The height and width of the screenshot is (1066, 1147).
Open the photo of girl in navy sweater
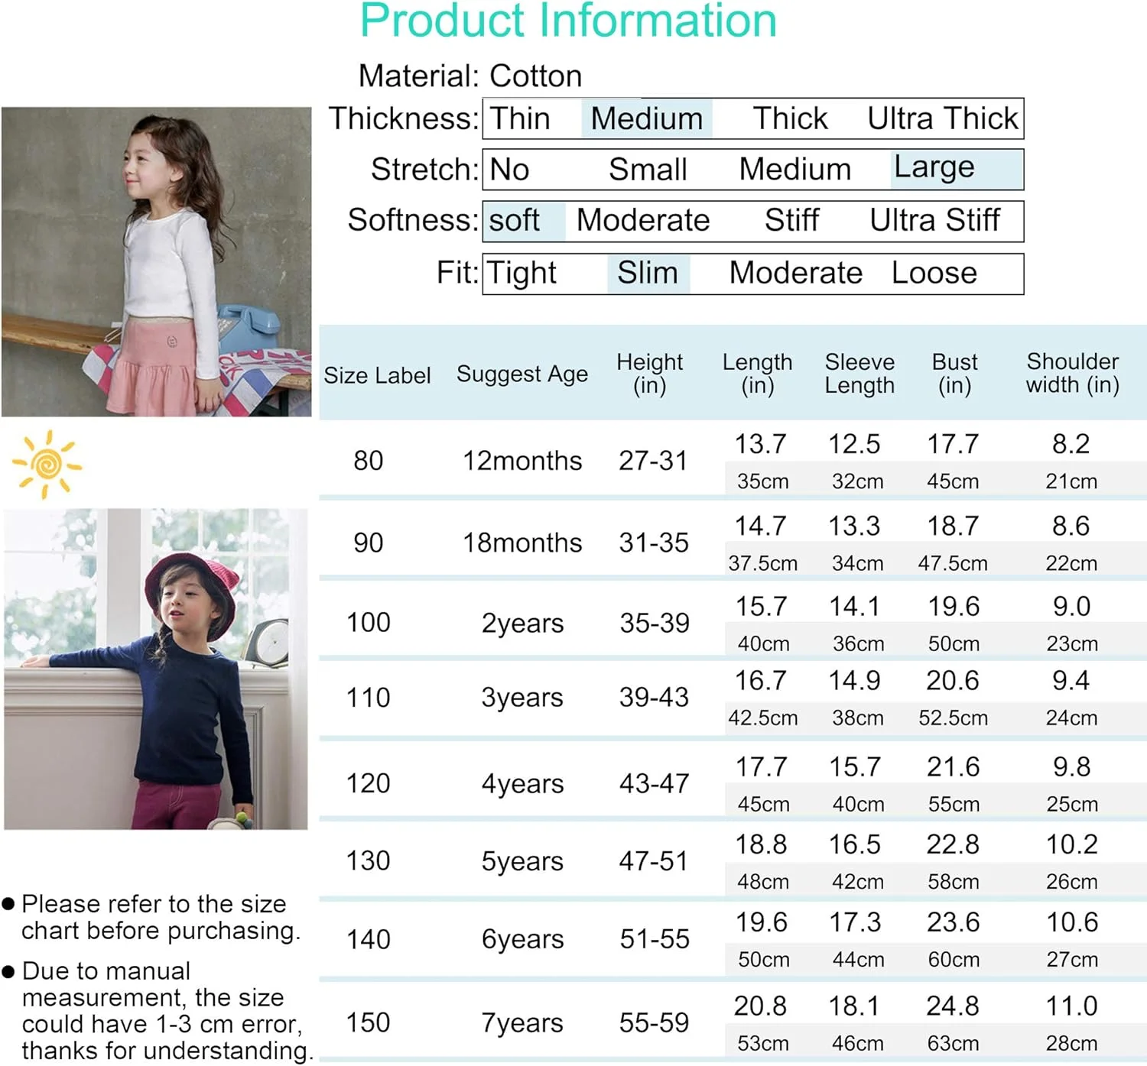tap(156, 669)
